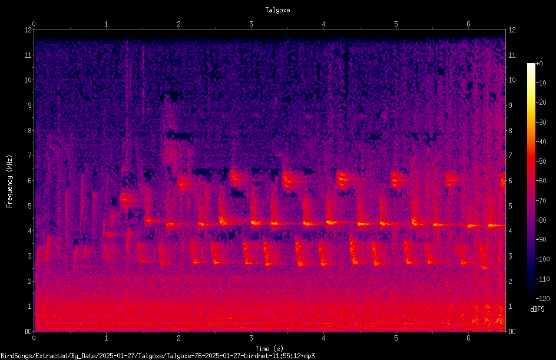Click the Time (s) axis label
The height and width of the screenshot is (360, 556).
(x=269, y=349)
